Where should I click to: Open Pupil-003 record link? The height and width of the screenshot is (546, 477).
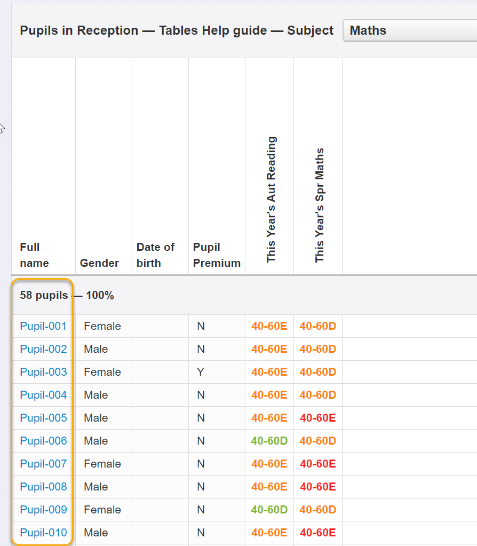43,372
